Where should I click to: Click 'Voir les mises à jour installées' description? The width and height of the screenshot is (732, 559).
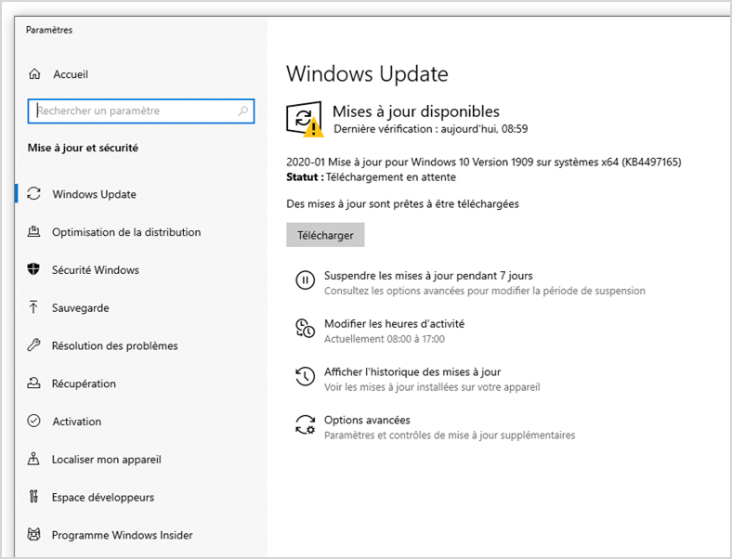[432, 387]
